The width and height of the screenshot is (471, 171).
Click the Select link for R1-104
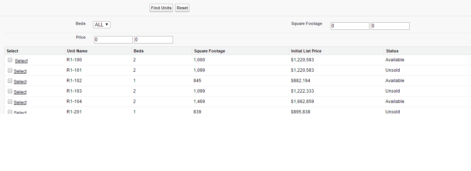click(x=20, y=103)
